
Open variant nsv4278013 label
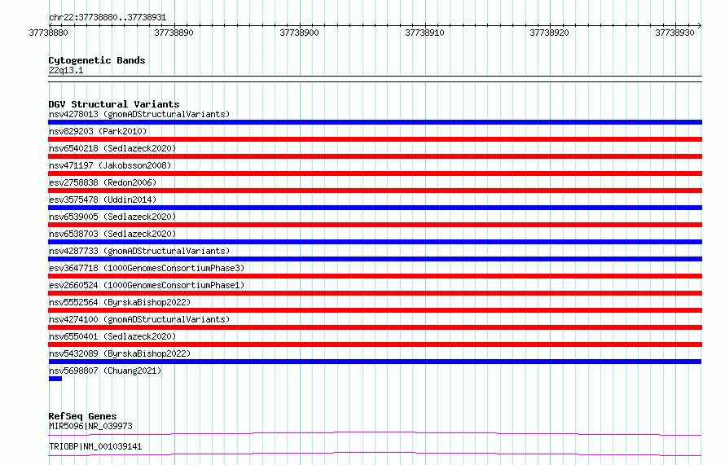pyautogui.click(x=139, y=114)
